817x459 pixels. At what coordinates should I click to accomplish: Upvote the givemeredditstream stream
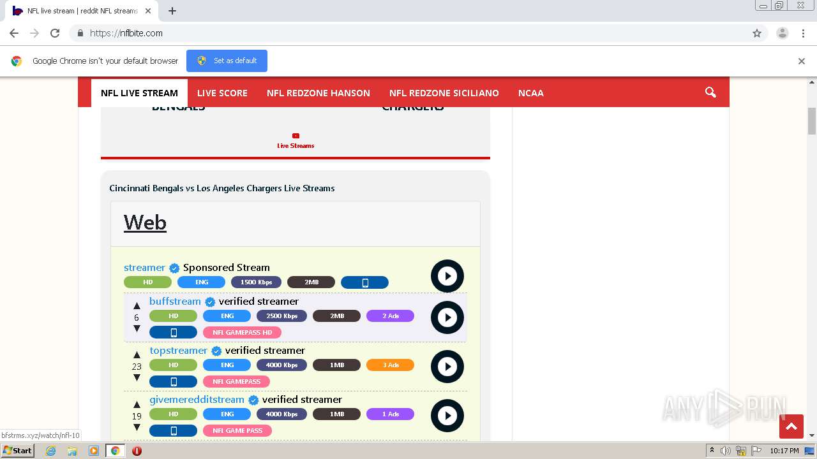click(x=137, y=404)
